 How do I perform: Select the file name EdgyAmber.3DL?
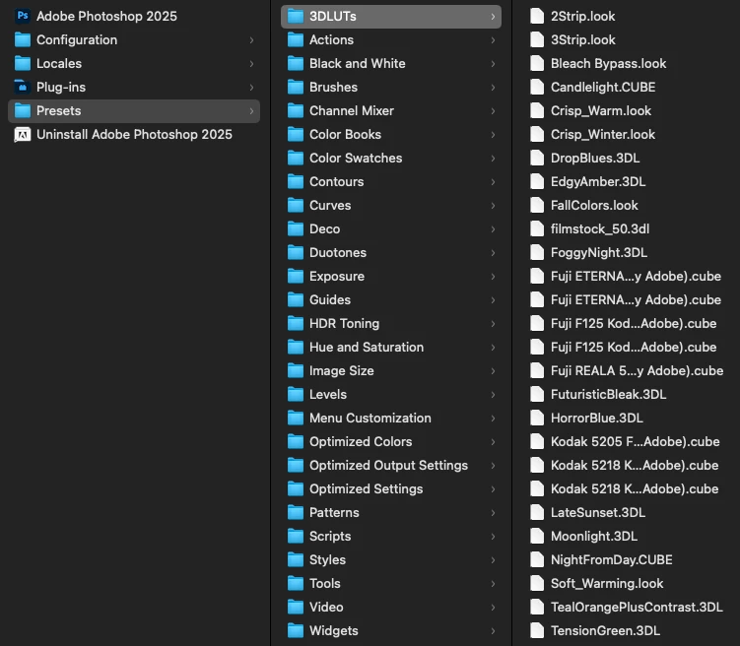point(598,181)
